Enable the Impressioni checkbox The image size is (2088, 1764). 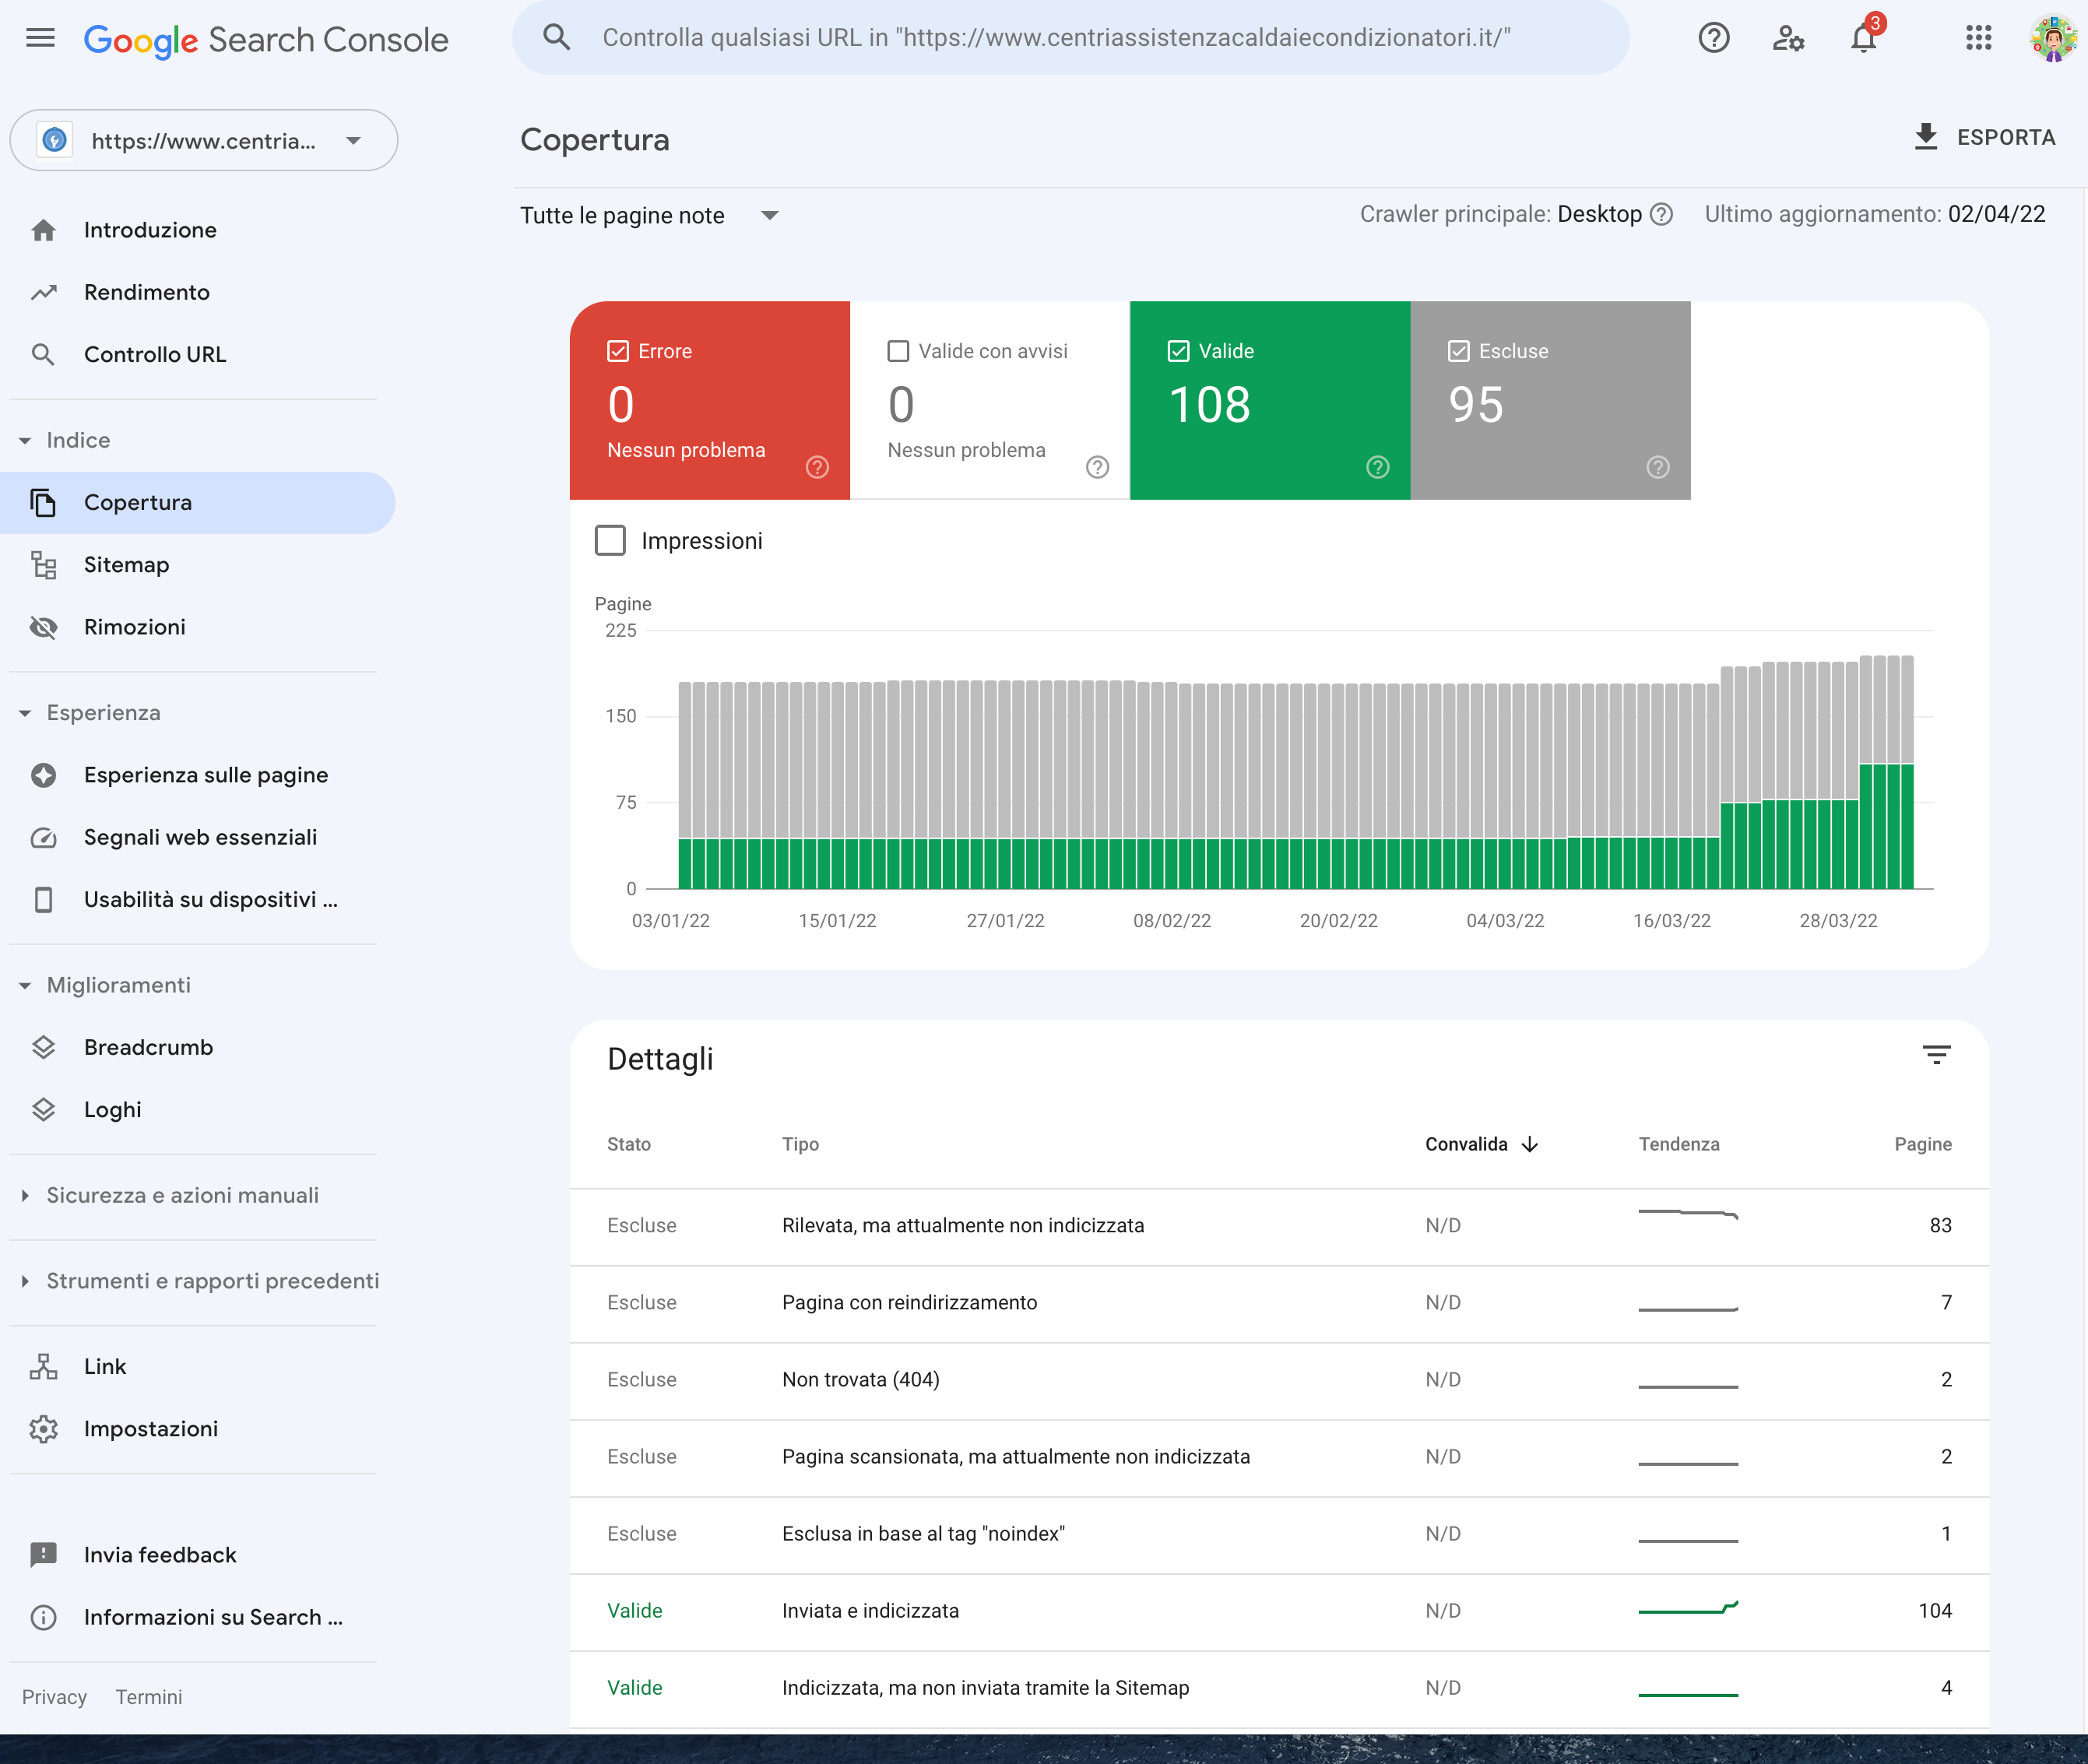[610, 540]
